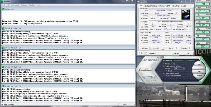211x107 pixels.
Task: Click the round minimize icon on PC Probe II
Action: 158,58
